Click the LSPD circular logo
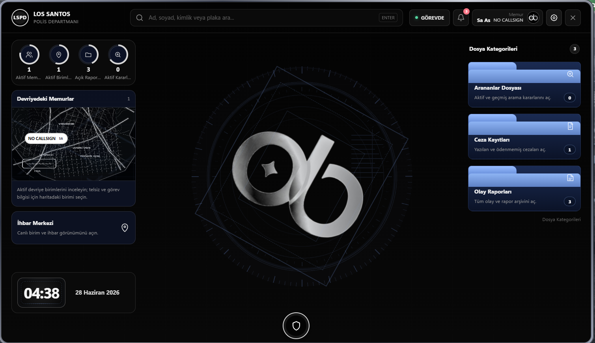Viewport: 595px width, 343px height. click(20, 18)
